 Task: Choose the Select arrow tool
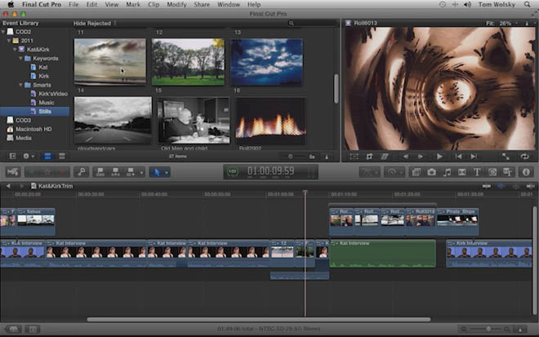(x=157, y=172)
